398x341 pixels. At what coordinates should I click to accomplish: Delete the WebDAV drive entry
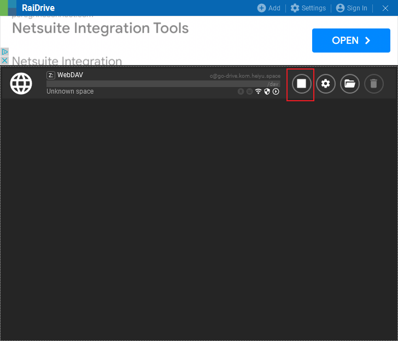[373, 84]
